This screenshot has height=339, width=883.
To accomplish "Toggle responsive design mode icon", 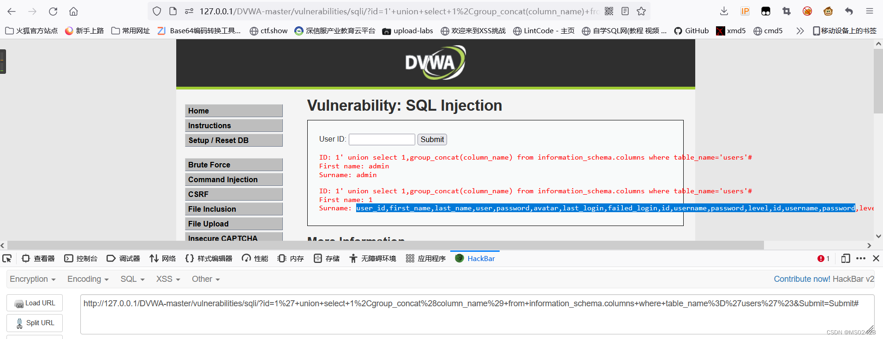I will pos(845,258).
